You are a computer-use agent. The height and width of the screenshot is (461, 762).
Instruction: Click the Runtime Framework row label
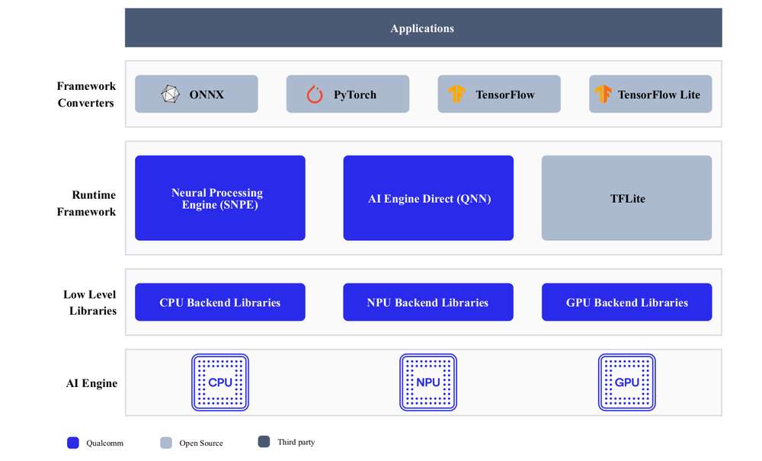pyautogui.click(x=87, y=203)
